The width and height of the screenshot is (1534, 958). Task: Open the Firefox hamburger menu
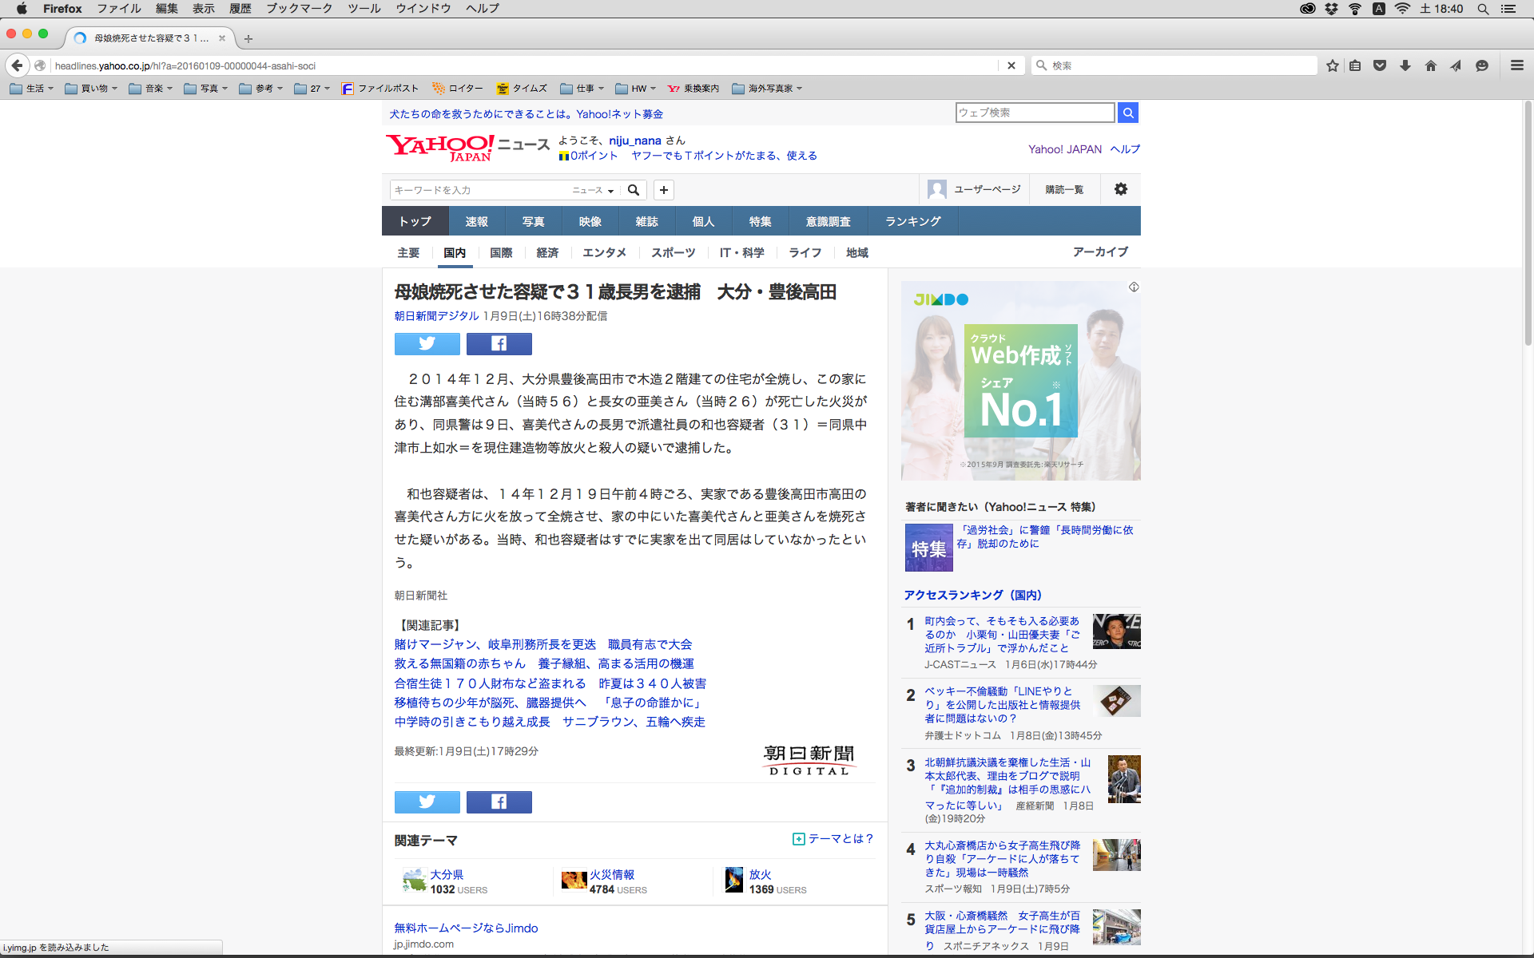point(1516,65)
